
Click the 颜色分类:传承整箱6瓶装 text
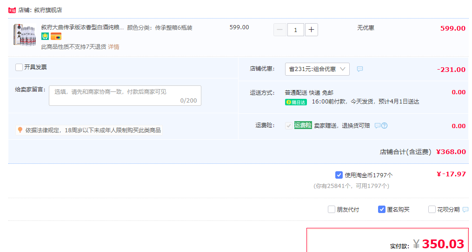[x=160, y=28]
